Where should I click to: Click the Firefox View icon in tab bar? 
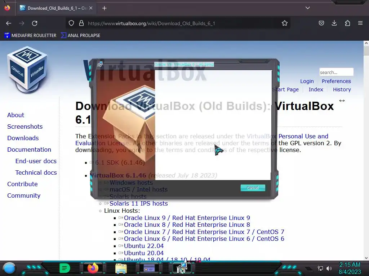(x=7, y=8)
